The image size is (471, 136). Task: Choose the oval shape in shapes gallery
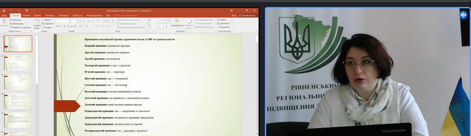163,20
